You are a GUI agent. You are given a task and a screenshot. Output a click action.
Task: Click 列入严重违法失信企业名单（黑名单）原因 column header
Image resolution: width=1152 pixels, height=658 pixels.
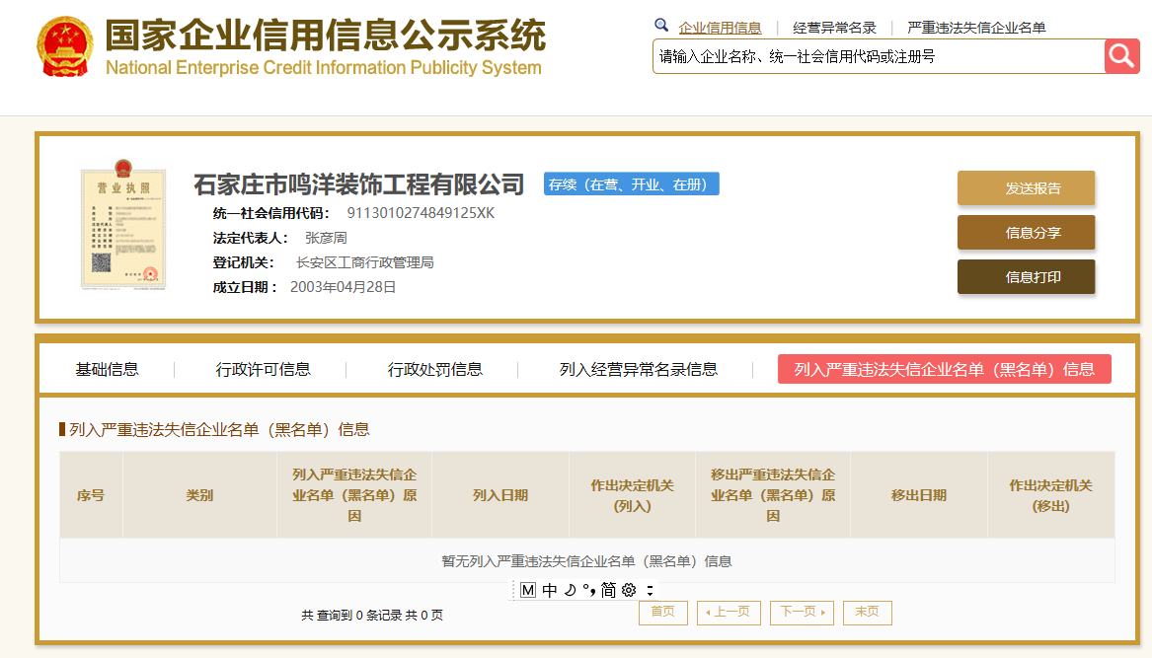(354, 495)
